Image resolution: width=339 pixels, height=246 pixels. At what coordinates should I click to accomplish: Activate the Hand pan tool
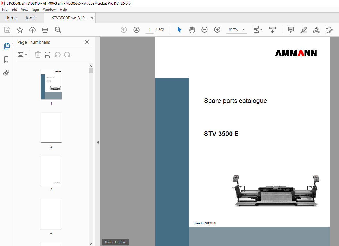click(x=192, y=30)
